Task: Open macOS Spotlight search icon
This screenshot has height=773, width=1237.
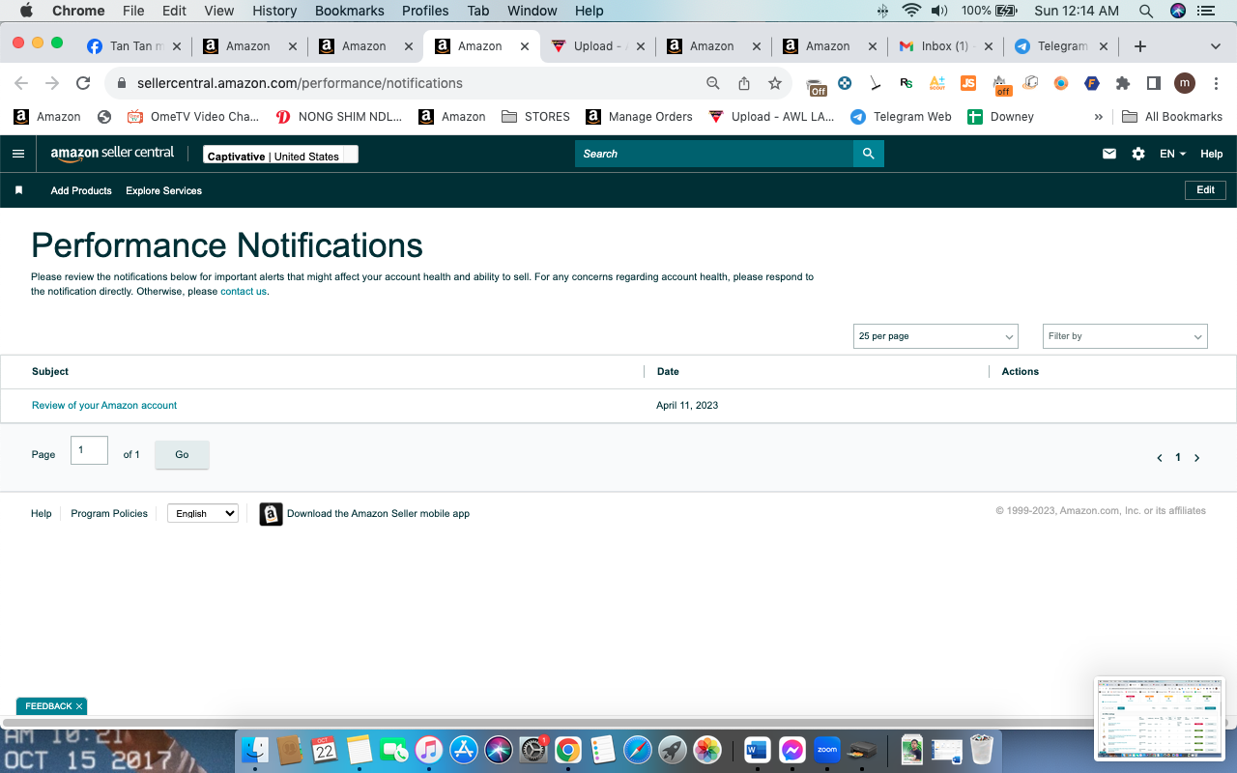Action: [1146, 11]
